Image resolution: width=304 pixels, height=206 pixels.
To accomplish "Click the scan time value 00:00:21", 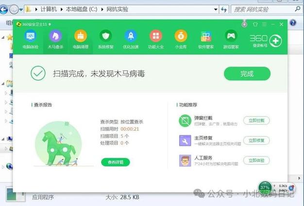I will [130, 129].
